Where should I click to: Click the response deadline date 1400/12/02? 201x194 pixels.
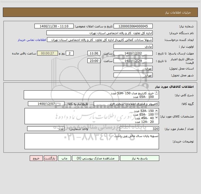click(x=133, y=53)
